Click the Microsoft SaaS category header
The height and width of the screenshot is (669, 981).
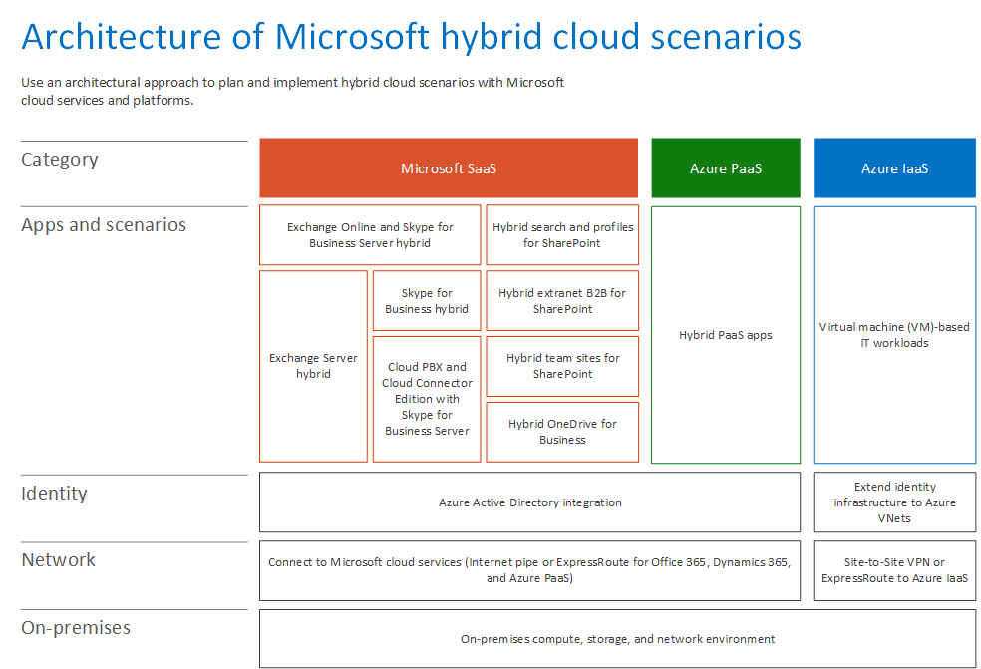(449, 168)
